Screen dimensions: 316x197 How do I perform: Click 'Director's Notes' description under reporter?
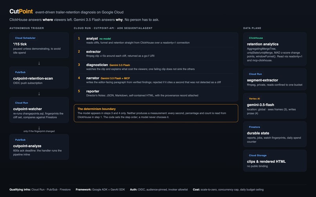click(x=142, y=95)
